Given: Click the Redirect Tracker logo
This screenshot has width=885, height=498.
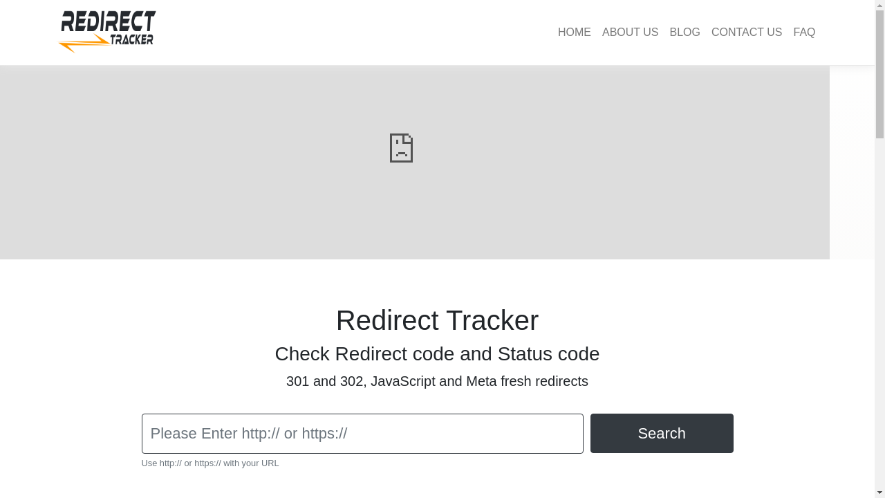Looking at the screenshot, I should point(107,30).
